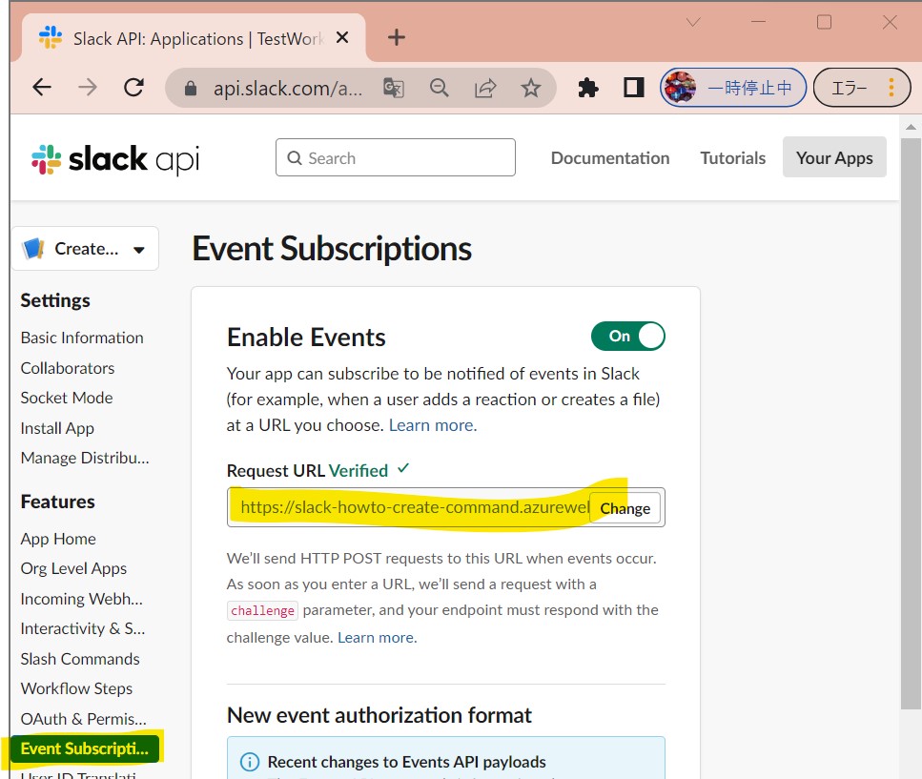This screenshot has width=922, height=779.
Task: Open Learn more link about challenge value
Action: pos(377,637)
